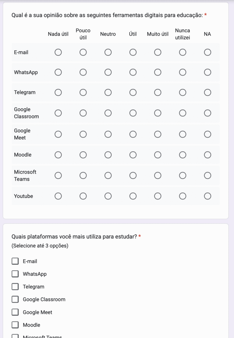234x338 pixels.
Task: Rate Youtube as 'Muito útil'
Action: [158, 196]
